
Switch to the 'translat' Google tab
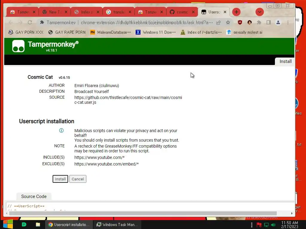118,12
